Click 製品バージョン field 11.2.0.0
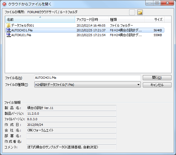176x155 pixels. 71,114
